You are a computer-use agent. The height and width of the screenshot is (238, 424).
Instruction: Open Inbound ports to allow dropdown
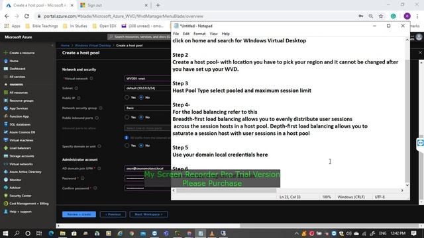click(148, 128)
